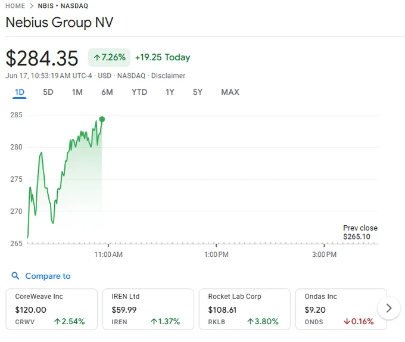Open the 5Y chart range
Screen dimensions: 405x342
point(198,92)
